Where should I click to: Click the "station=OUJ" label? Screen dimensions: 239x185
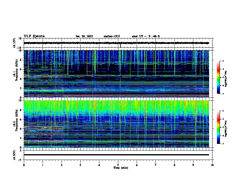[x=112, y=36]
